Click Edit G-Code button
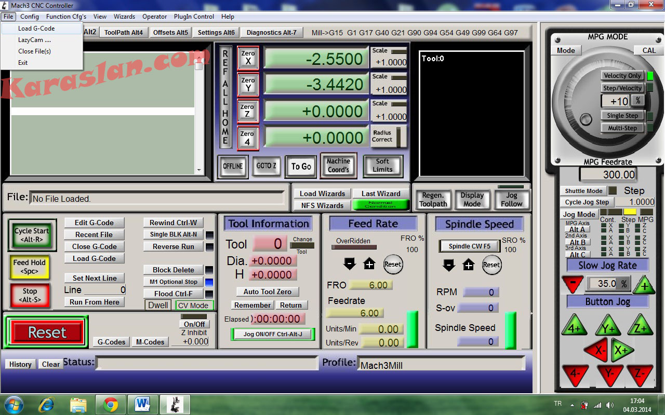 pos(95,223)
